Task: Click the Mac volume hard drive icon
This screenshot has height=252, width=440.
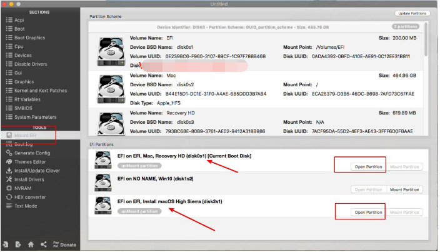Action: click(111, 89)
